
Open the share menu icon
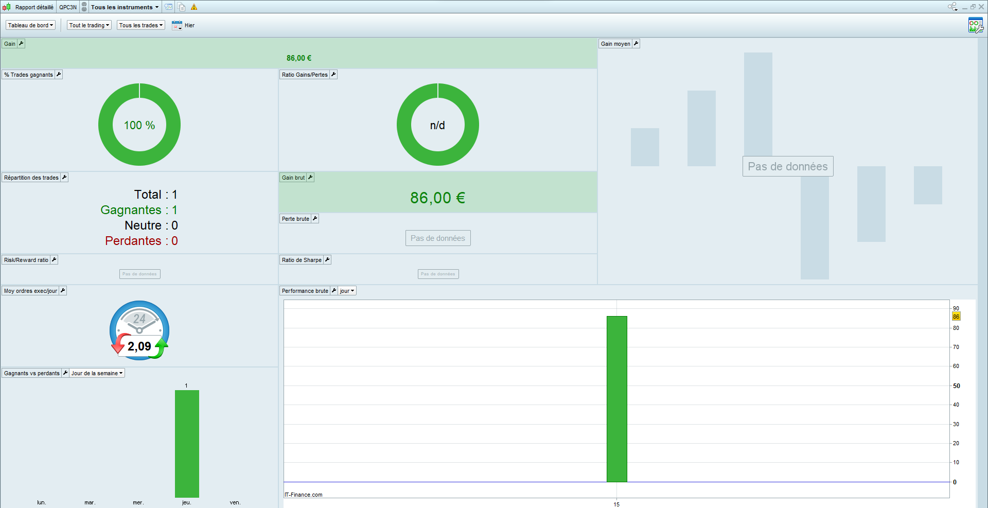pos(952,7)
